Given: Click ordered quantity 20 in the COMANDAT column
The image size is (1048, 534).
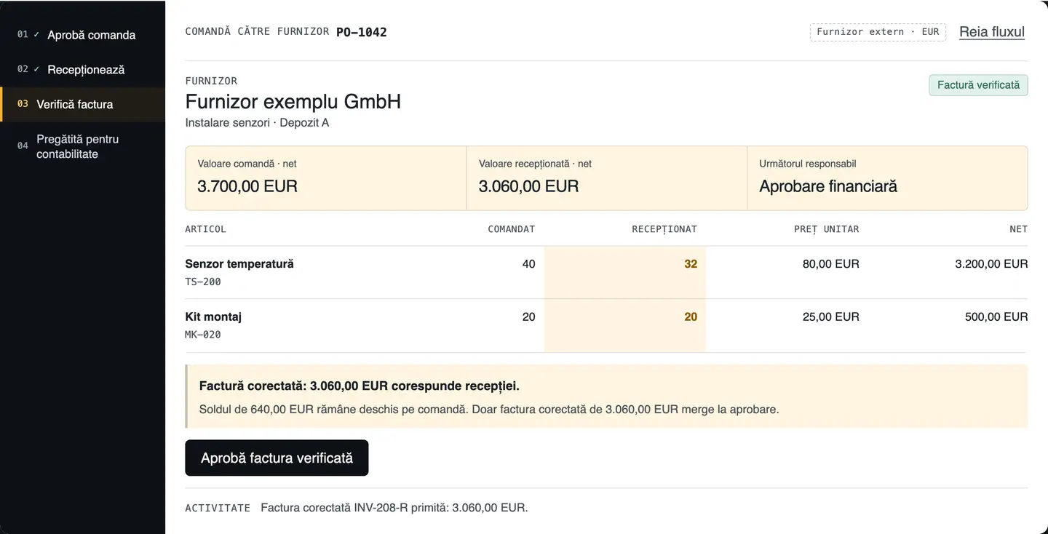Looking at the screenshot, I should 528,317.
